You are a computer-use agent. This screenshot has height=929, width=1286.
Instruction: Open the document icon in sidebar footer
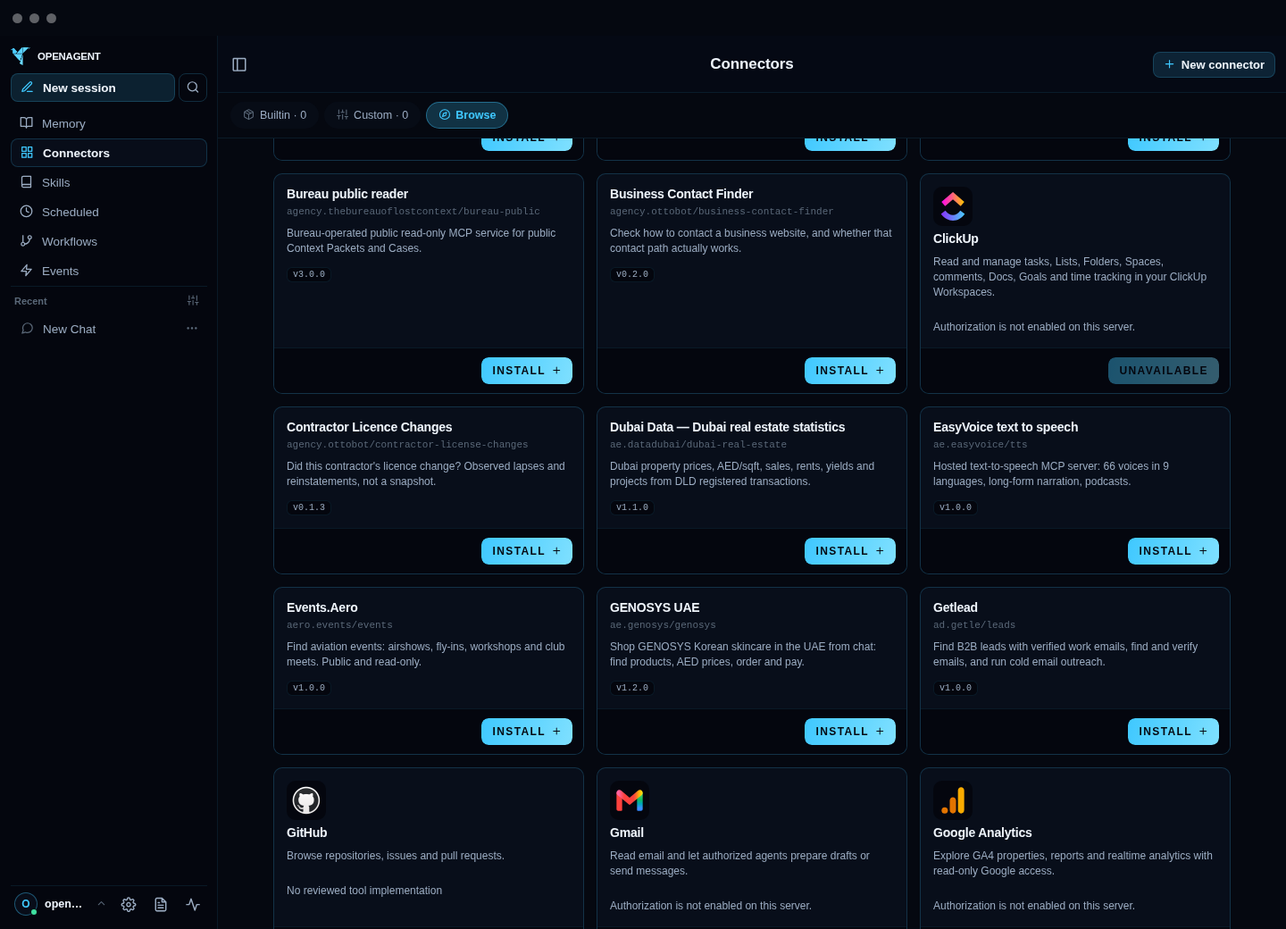coord(161,905)
